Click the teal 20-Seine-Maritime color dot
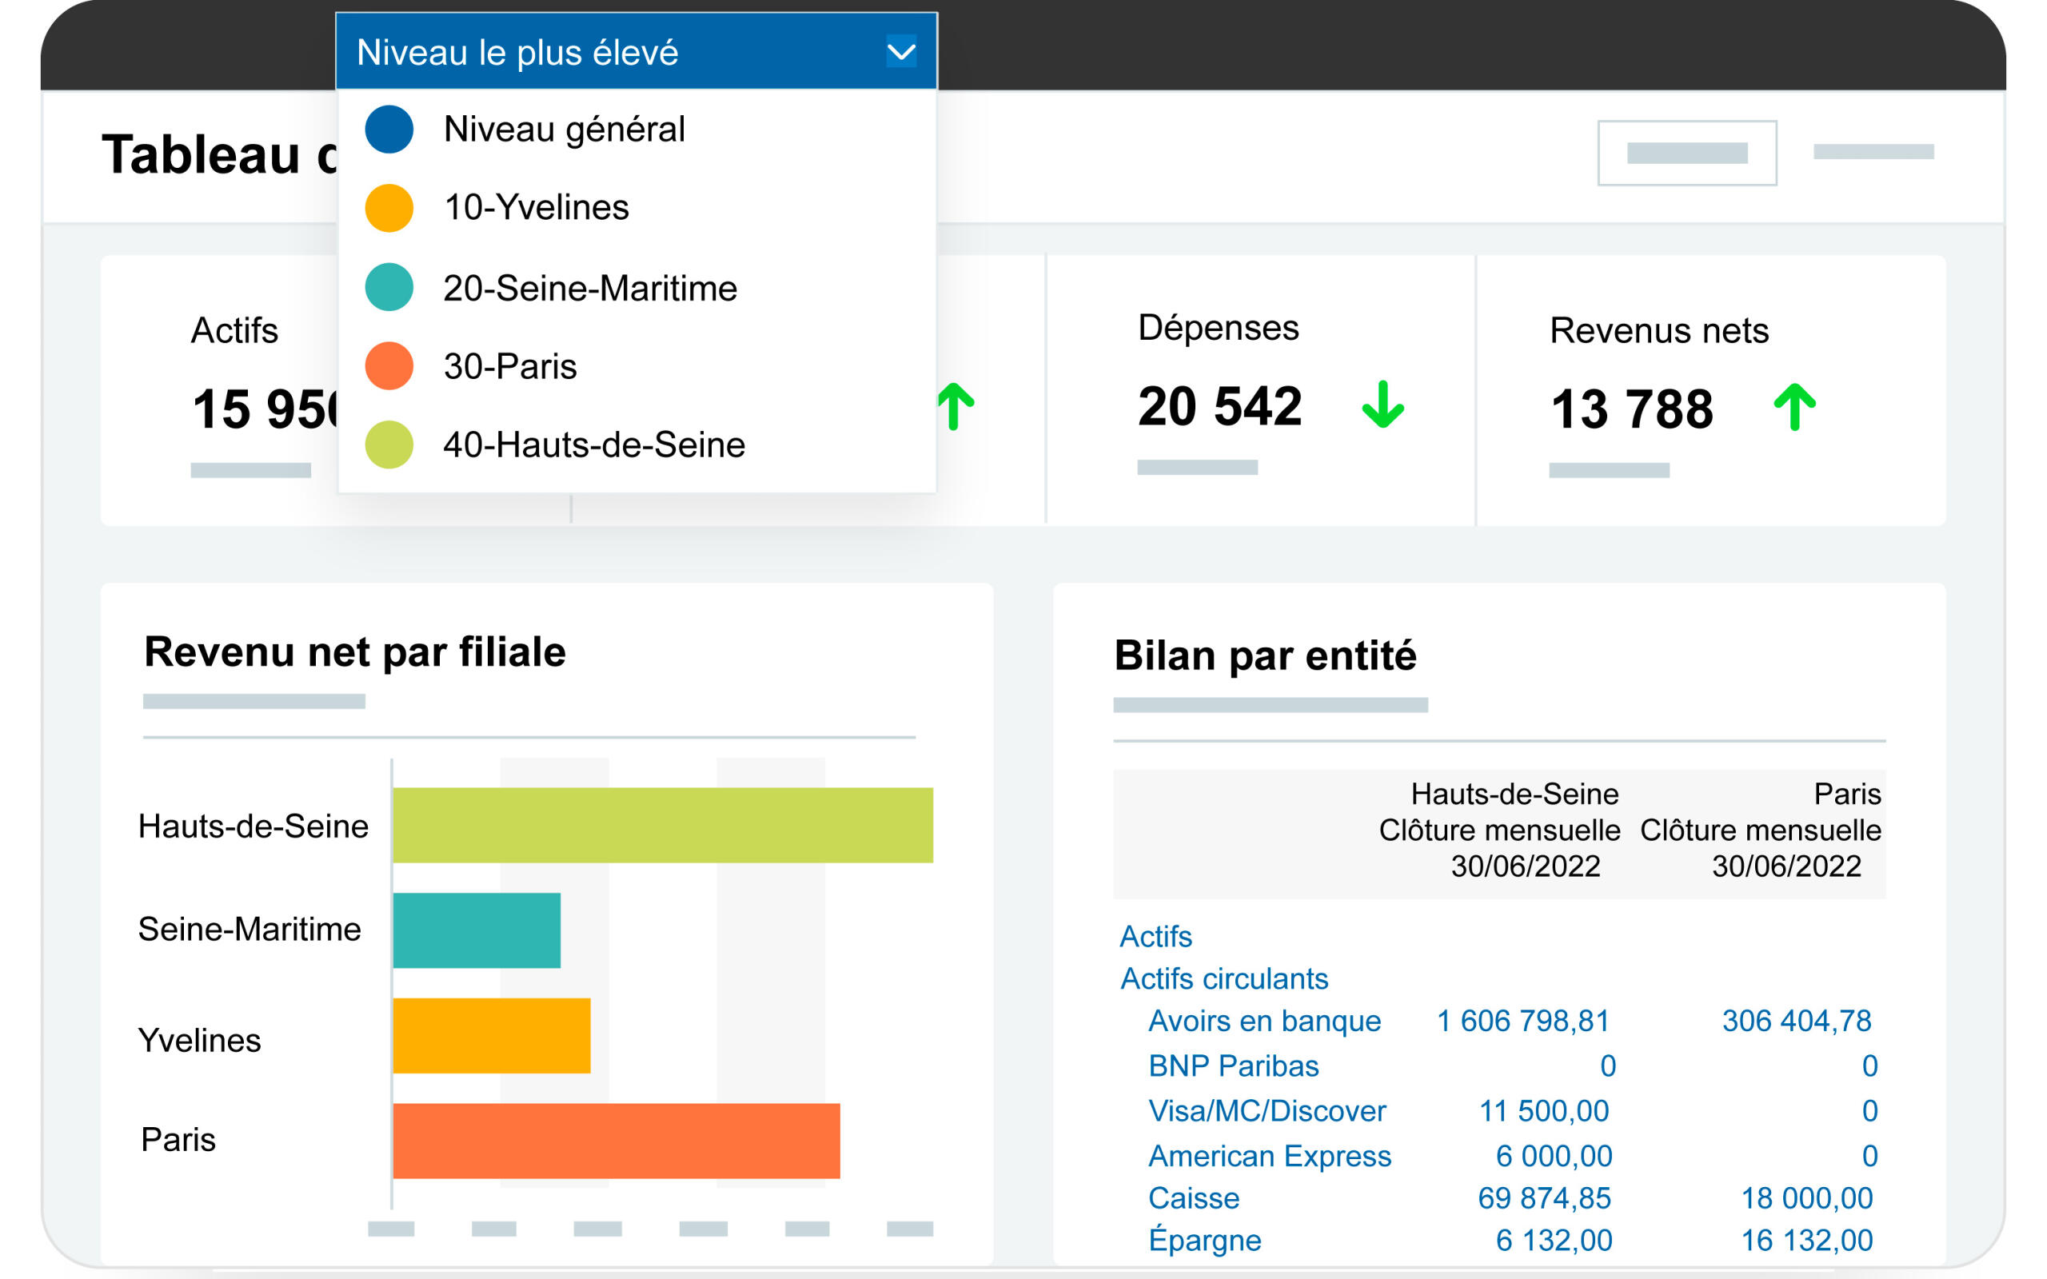 click(x=389, y=288)
